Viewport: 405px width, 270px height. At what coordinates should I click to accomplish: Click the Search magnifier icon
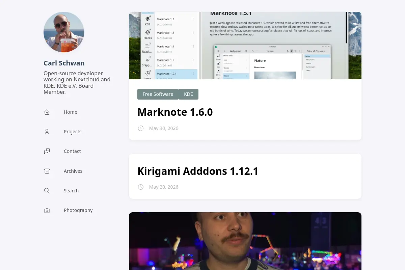pyautogui.click(x=47, y=191)
